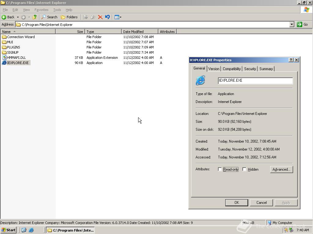Click the folder icon in the title bar
313x234 pixels.
[3, 2]
